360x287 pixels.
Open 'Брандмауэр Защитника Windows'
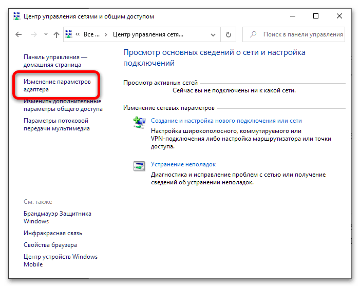(58, 217)
